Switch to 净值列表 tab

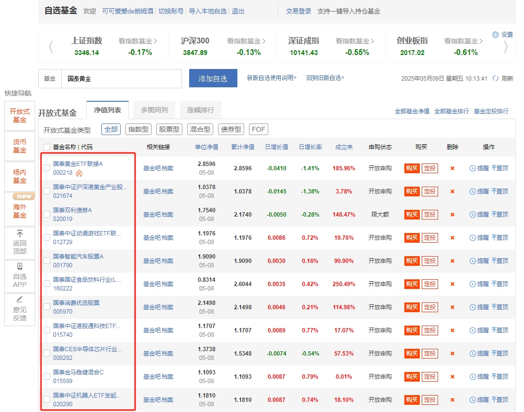(108, 110)
